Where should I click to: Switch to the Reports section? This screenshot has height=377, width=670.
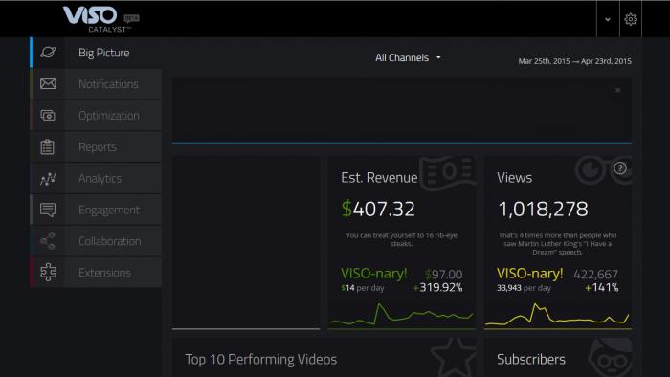pos(98,146)
